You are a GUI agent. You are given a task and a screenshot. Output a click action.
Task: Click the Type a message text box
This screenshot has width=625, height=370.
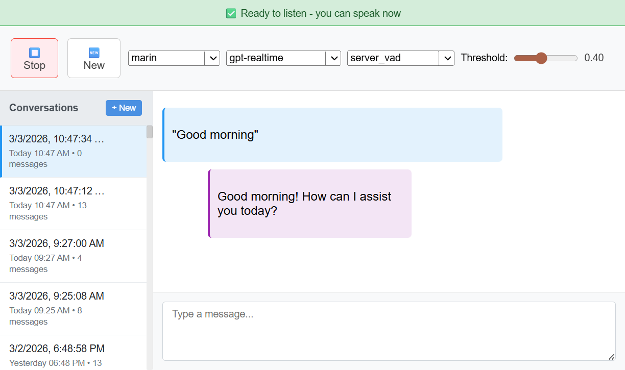pos(388,331)
